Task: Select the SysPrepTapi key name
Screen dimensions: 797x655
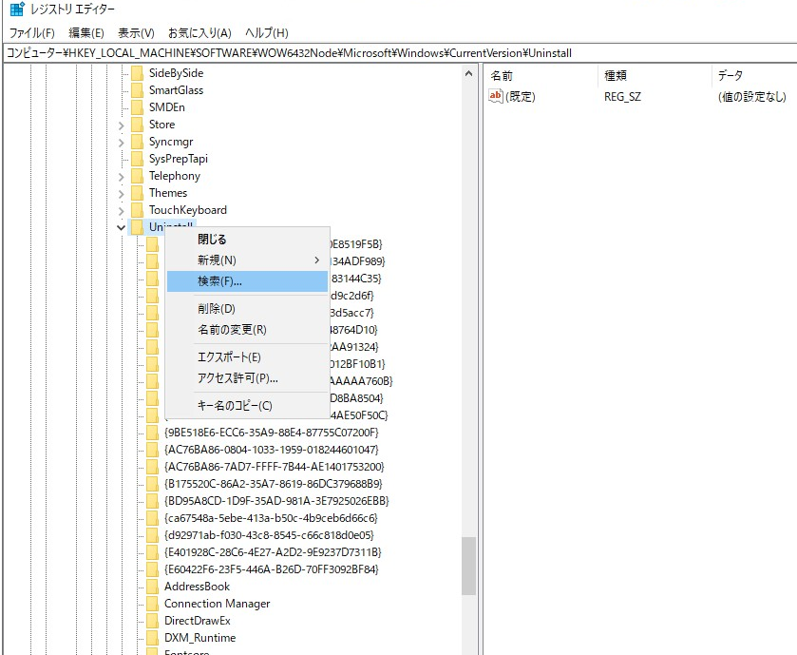Action: click(x=179, y=159)
